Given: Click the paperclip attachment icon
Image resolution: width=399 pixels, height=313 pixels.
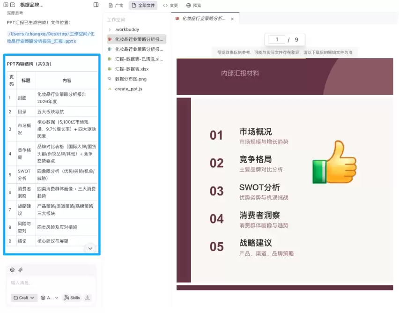Looking at the screenshot, I should (21, 270).
